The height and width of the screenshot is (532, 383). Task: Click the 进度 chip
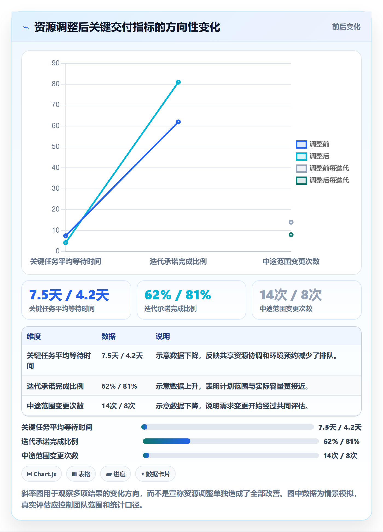coord(115,474)
